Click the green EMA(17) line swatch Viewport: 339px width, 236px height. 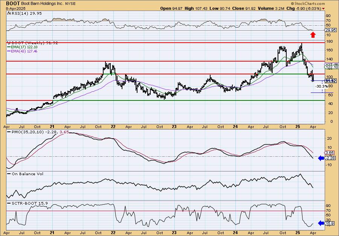9,47
